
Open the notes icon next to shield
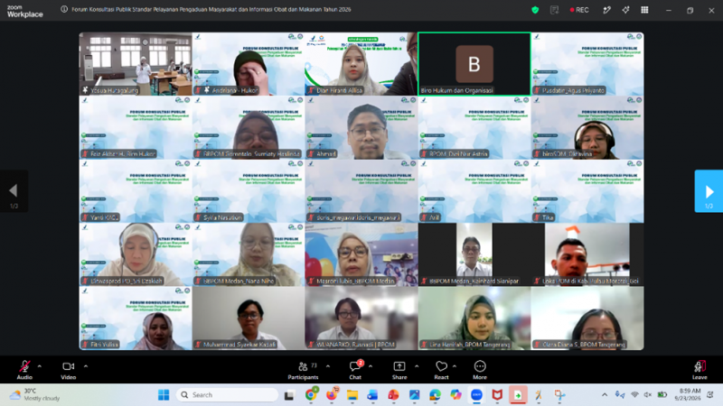pos(555,10)
